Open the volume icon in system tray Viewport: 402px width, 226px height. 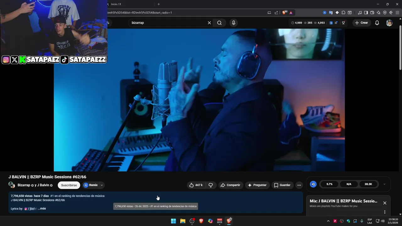(x=383, y=221)
